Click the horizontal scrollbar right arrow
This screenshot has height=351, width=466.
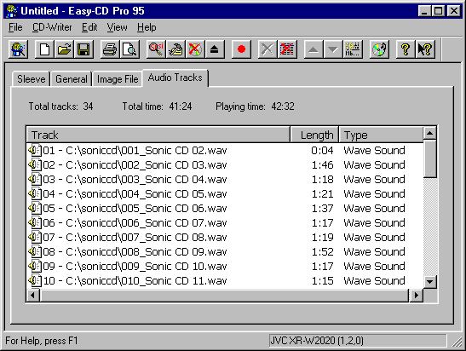pyautogui.click(x=416, y=295)
